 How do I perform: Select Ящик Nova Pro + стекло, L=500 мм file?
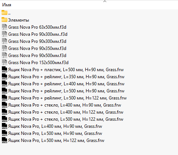point(66,119)
